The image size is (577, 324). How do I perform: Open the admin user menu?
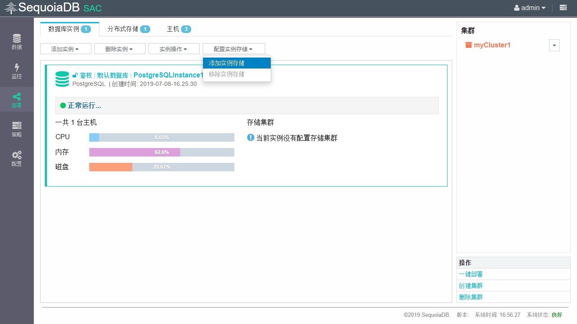[530, 8]
